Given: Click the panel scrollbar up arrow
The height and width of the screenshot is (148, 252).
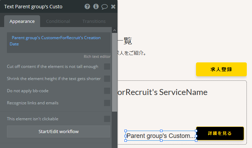Looking at the screenshot, I should 114,31.
